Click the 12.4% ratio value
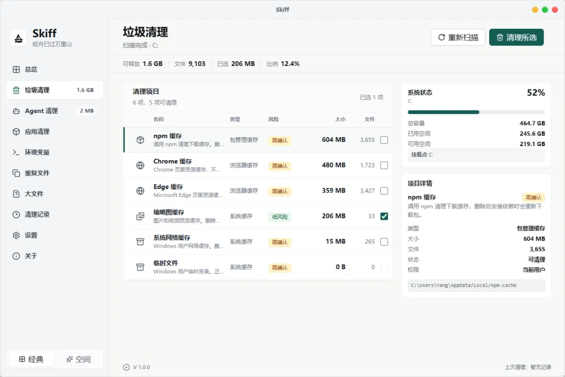This screenshot has height=377, width=565. (290, 64)
